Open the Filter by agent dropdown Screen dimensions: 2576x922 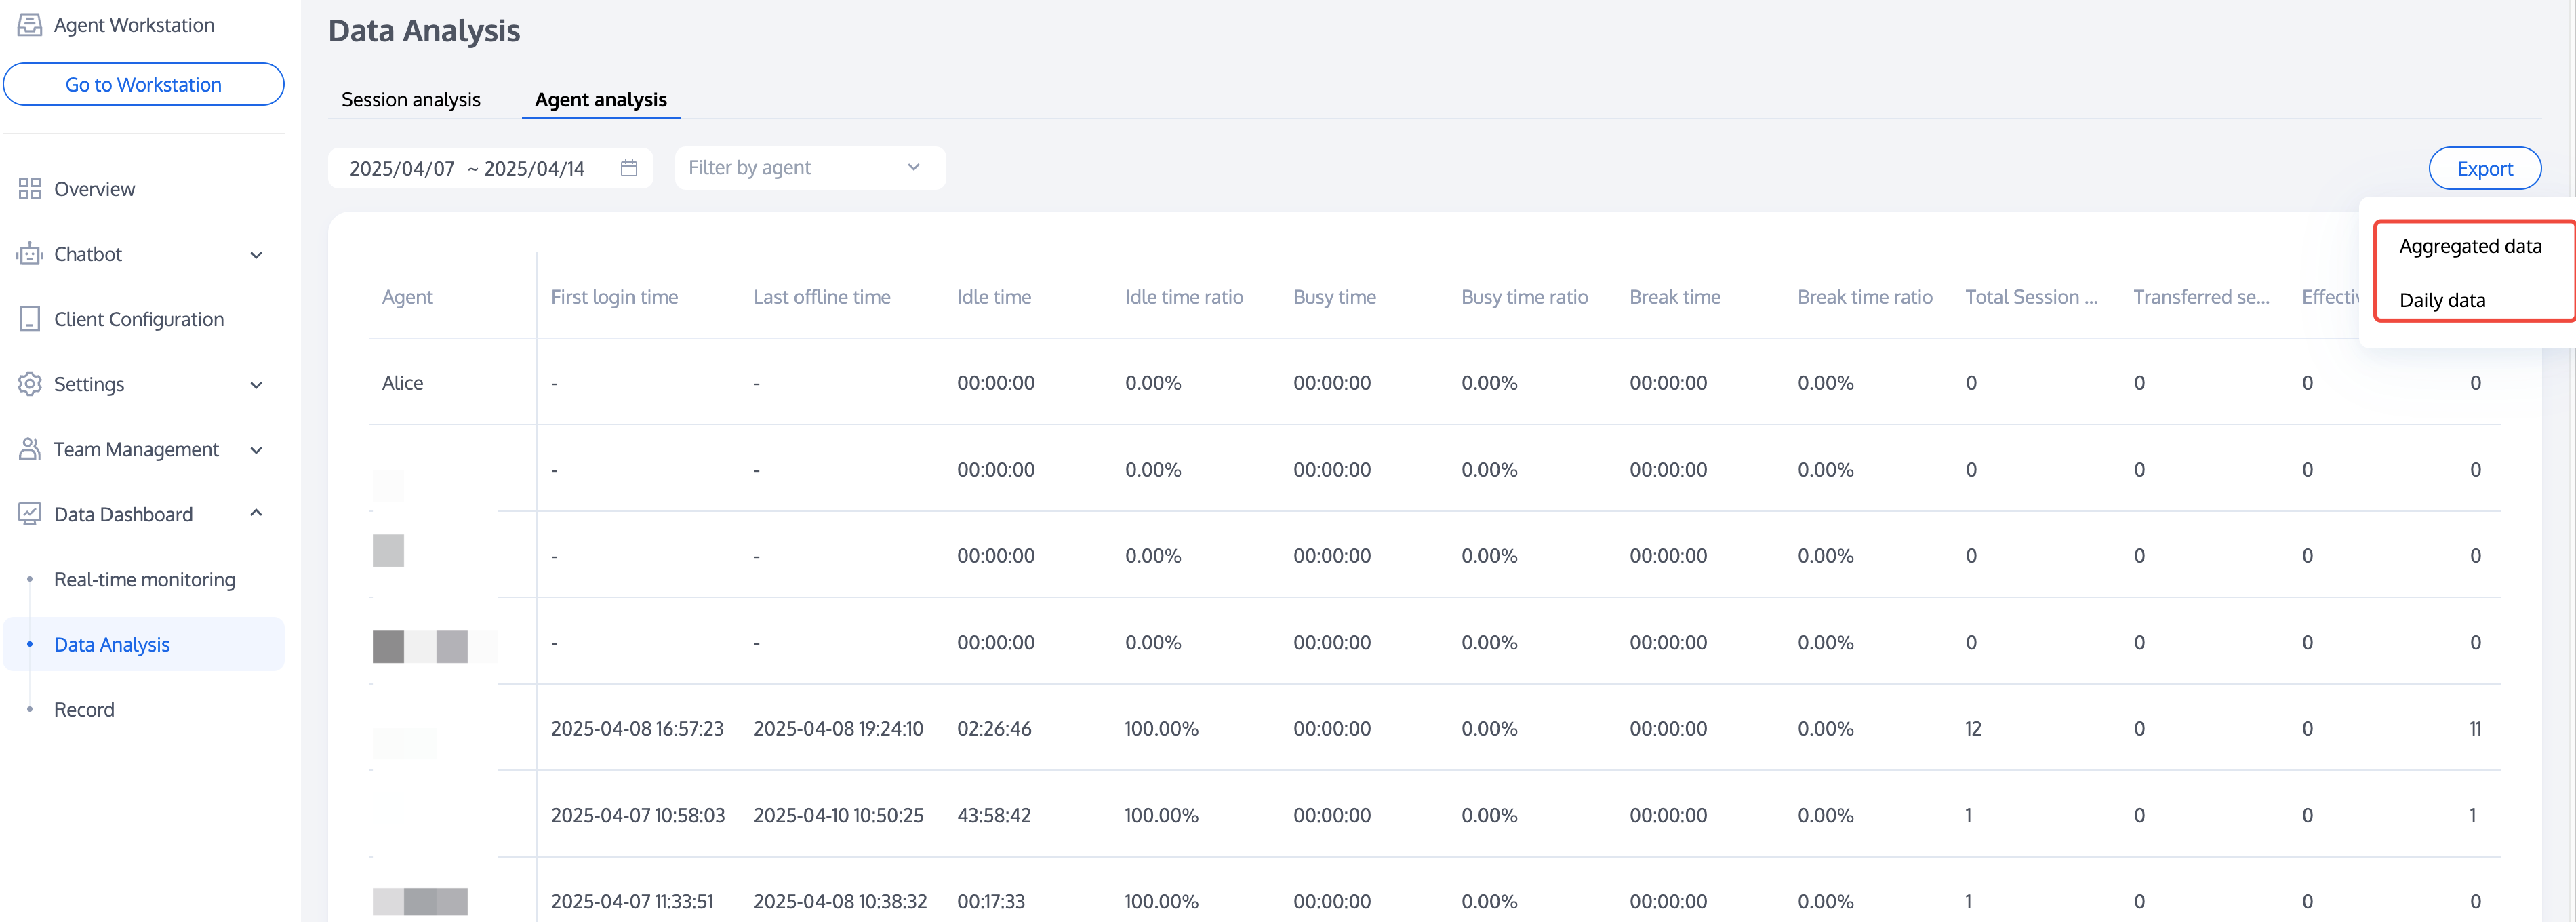coord(809,168)
